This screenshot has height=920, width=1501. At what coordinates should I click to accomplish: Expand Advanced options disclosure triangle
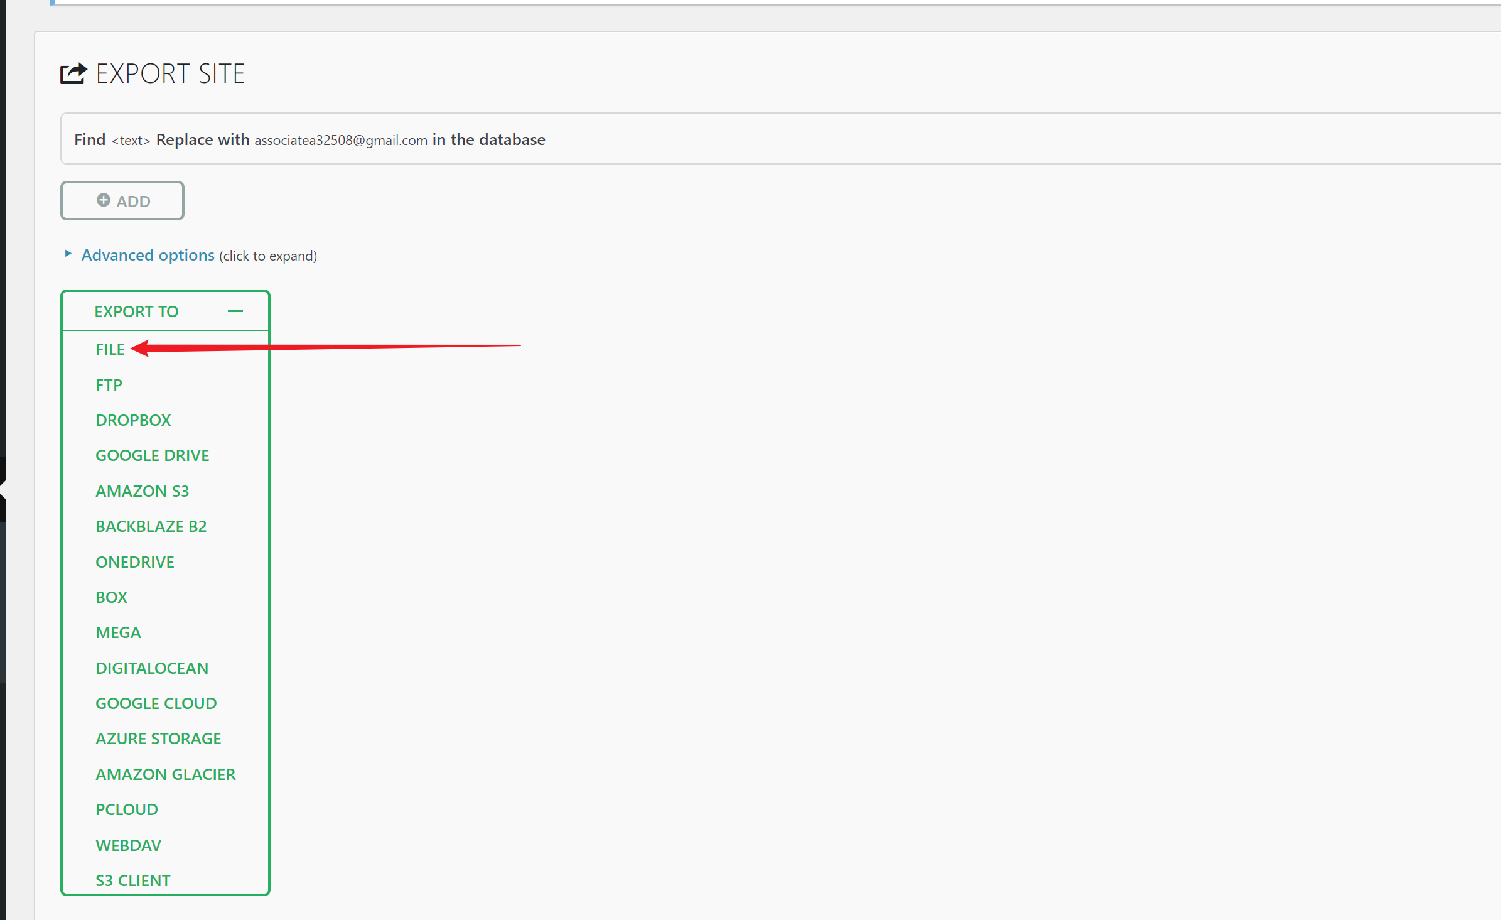tap(68, 254)
